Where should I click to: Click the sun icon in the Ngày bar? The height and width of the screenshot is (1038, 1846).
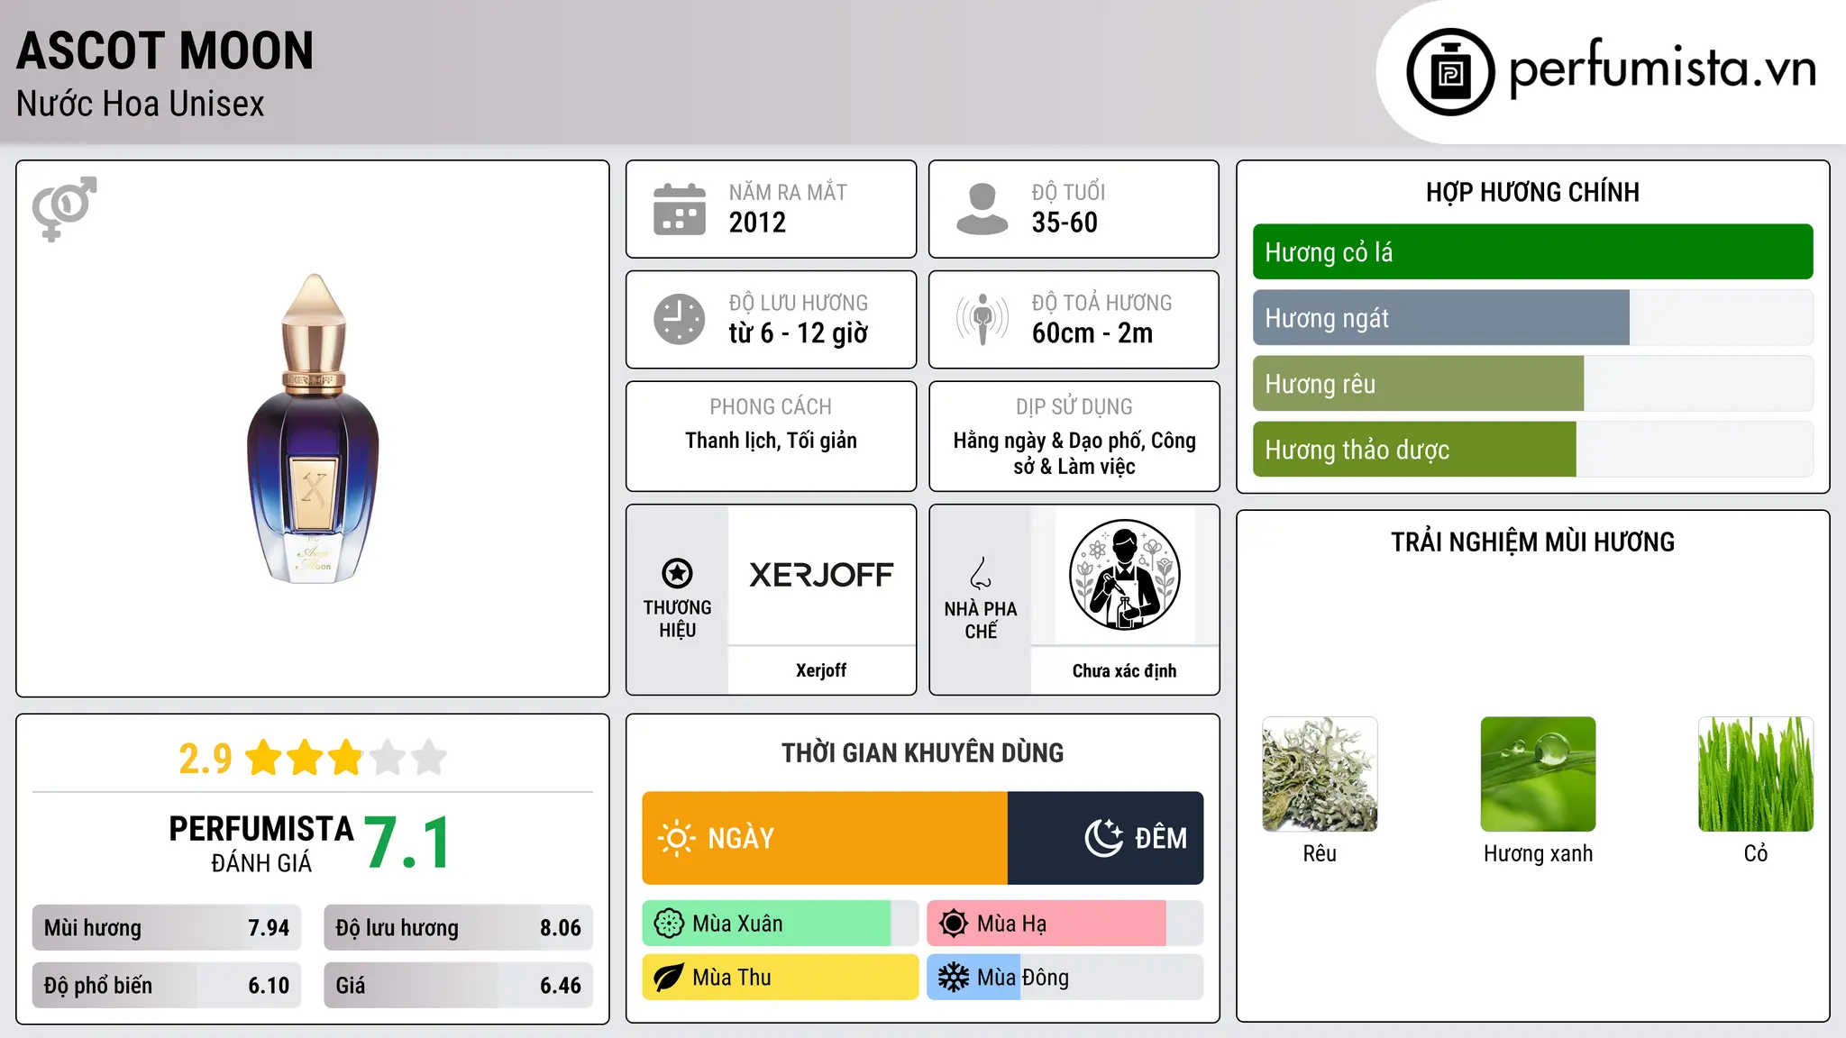click(x=676, y=838)
